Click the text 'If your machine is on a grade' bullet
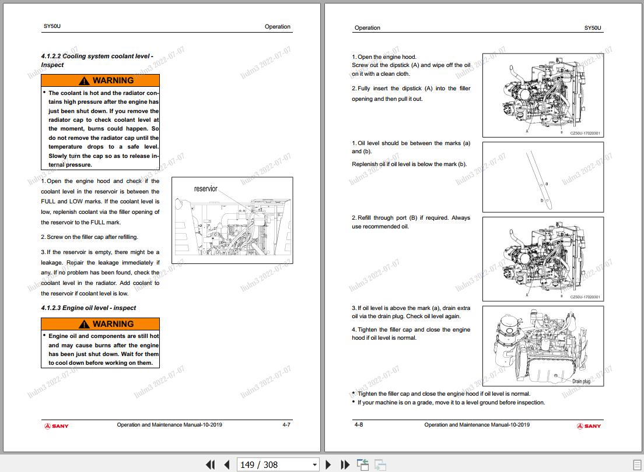644x472 pixels. coord(451,403)
